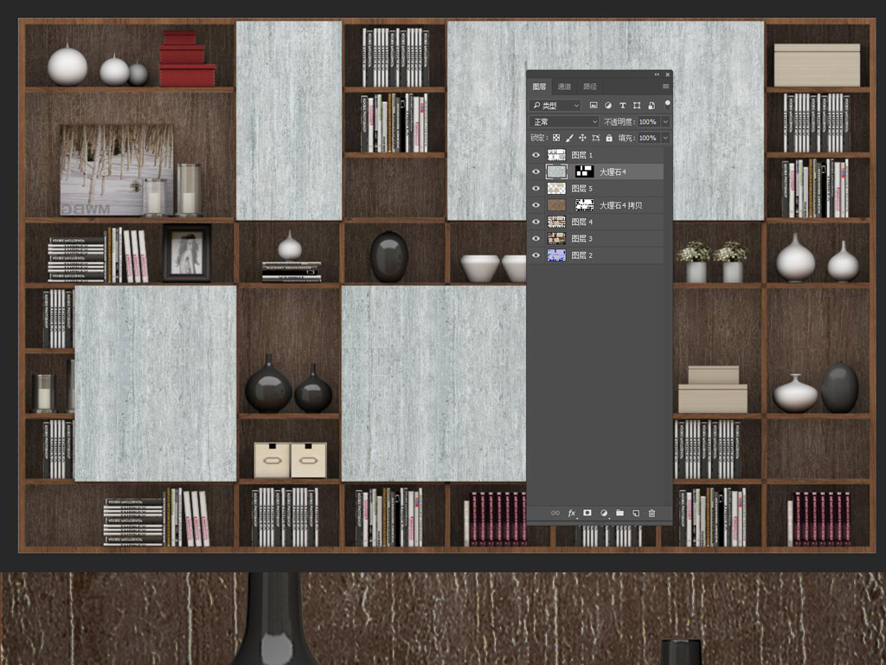Screen dimensions: 886x665
Task: Hide the 图层 1 layer
Action: point(536,155)
